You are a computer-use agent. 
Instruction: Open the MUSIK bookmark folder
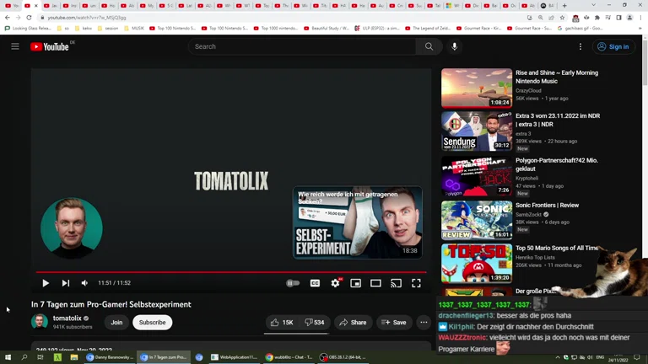[134, 29]
